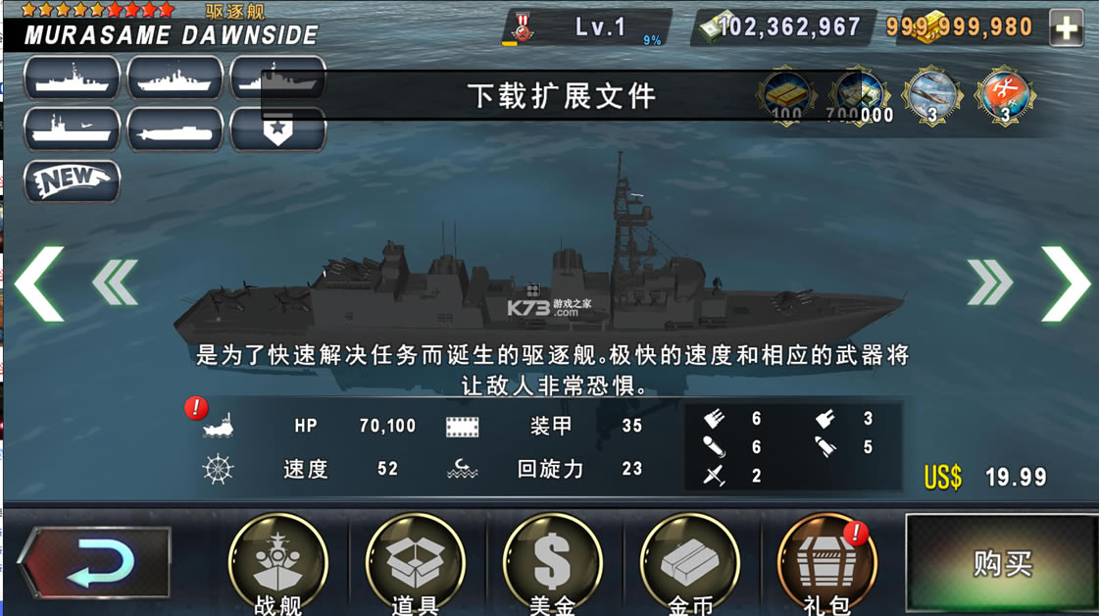The height and width of the screenshot is (616, 1099).
Task: Click the ship alert exclamation icon
Action: [x=196, y=408]
